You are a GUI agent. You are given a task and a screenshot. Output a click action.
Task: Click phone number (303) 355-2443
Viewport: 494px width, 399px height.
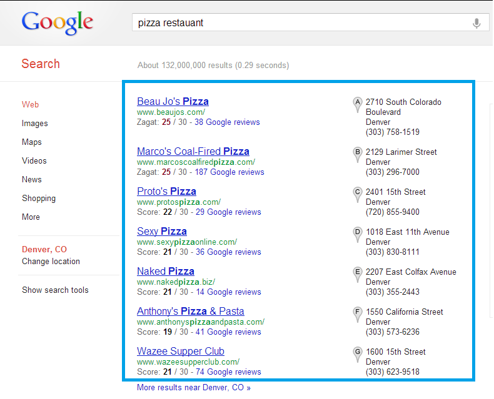tap(392, 292)
